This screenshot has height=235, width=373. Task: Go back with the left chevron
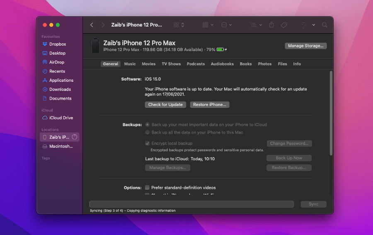click(92, 25)
